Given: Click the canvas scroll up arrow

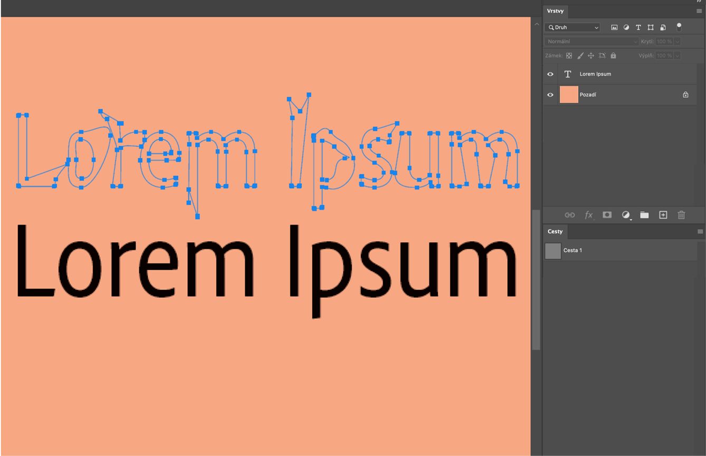Looking at the screenshot, I should tap(536, 24).
